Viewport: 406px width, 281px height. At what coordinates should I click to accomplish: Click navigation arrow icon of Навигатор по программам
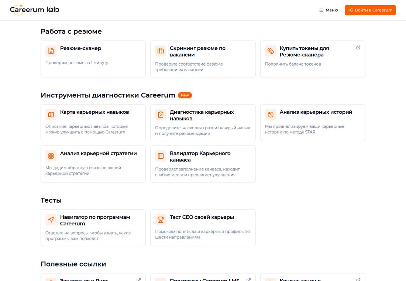51,220
